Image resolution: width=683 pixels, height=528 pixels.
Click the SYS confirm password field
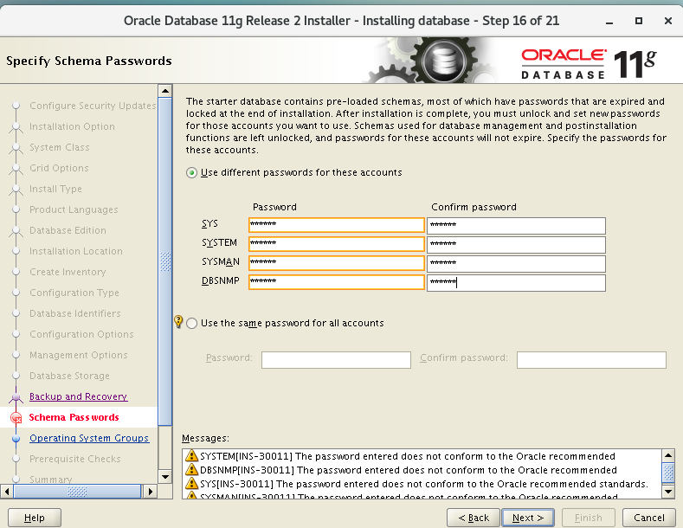point(516,226)
